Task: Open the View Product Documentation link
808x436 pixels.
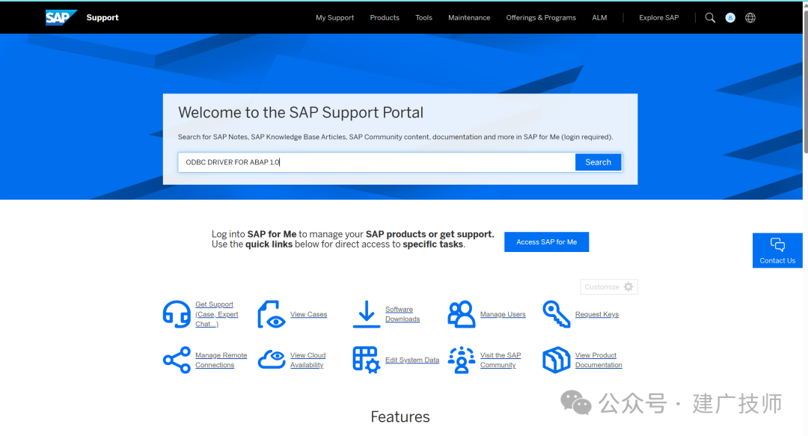Action: click(599, 360)
